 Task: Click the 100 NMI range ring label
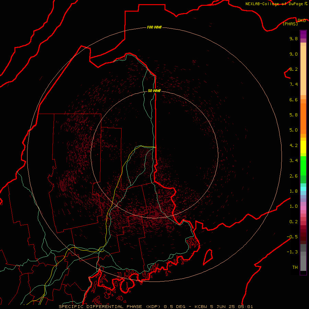(x=154, y=27)
